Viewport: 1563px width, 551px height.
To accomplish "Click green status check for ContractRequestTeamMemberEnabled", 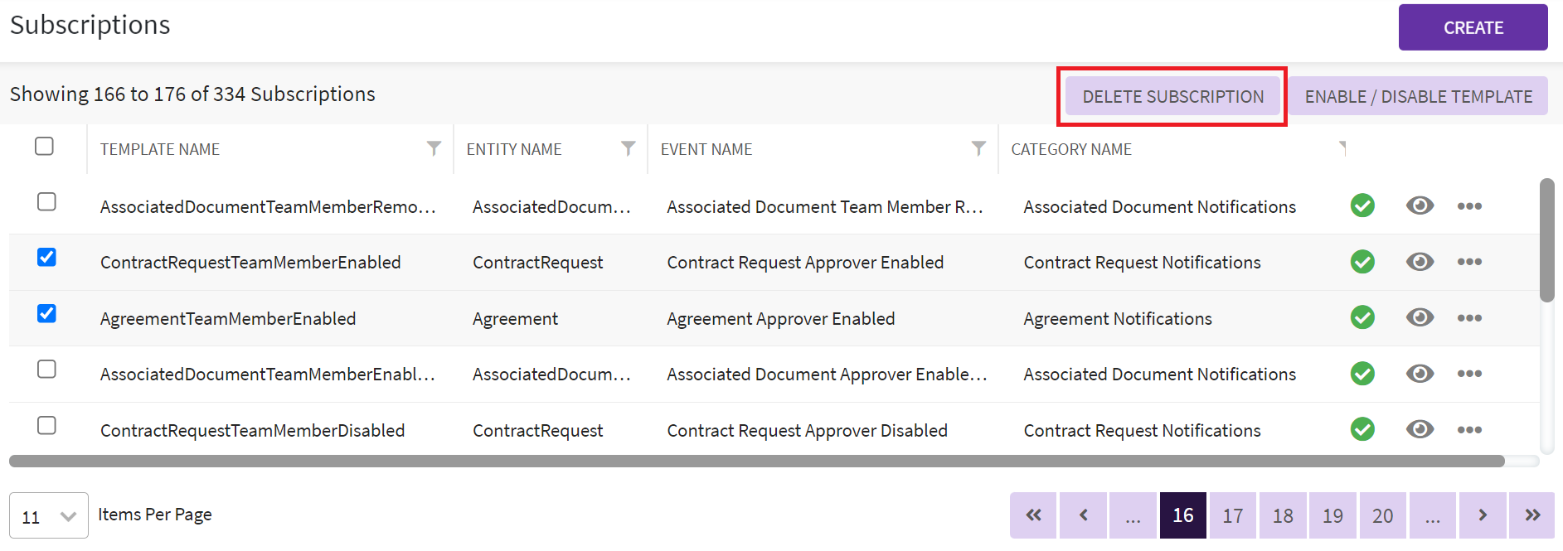I will click(1362, 262).
